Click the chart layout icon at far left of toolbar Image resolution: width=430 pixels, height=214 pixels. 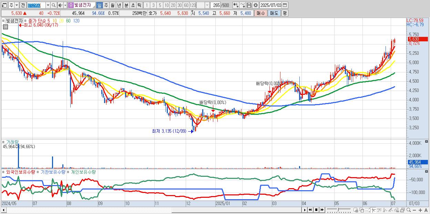point(4,5)
